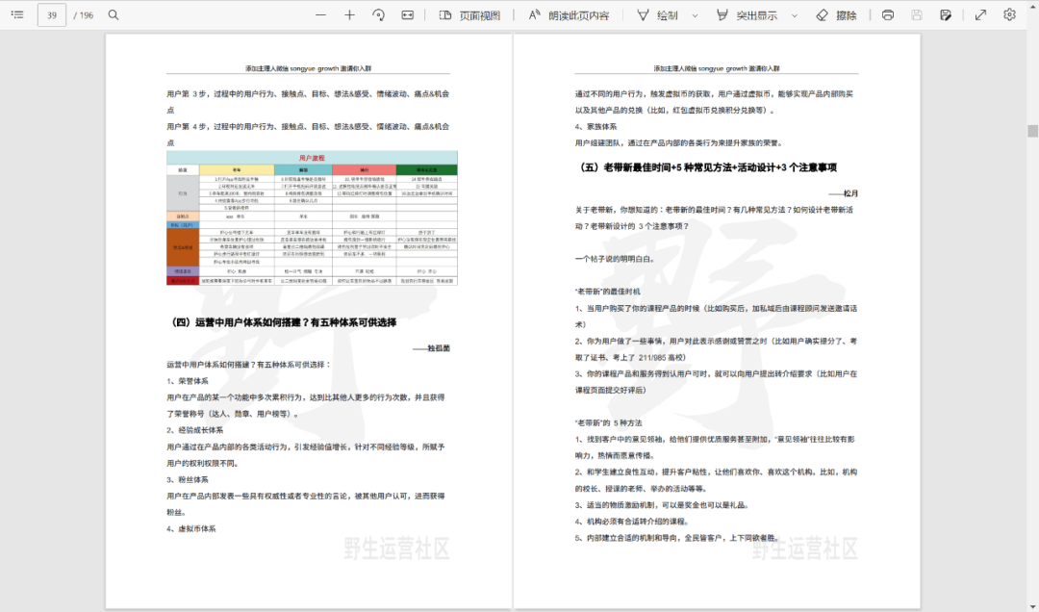Click the text 2、经验成长体系
Image resolution: width=1039 pixels, height=612 pixels.
click(194, 430)
